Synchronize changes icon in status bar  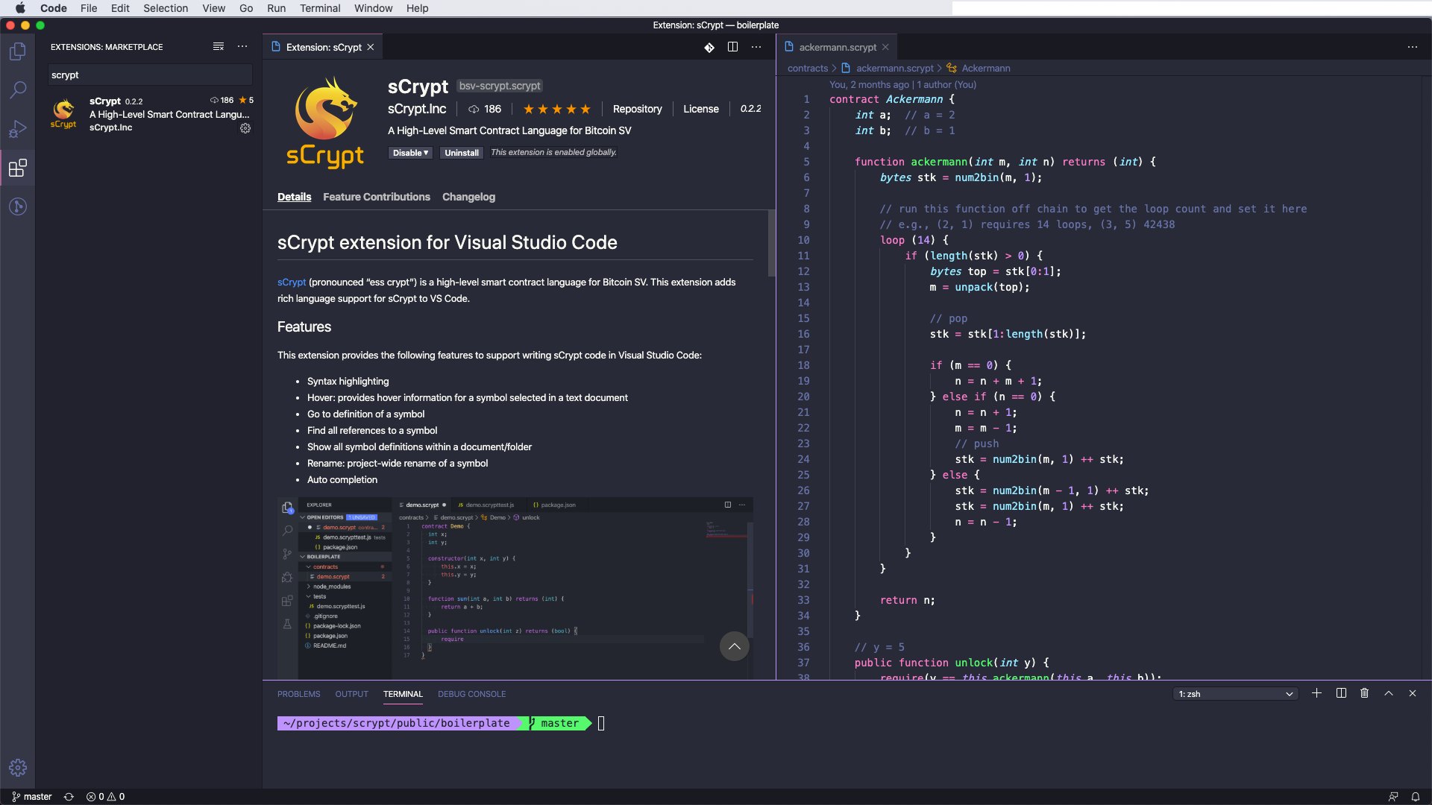[69, 797]
